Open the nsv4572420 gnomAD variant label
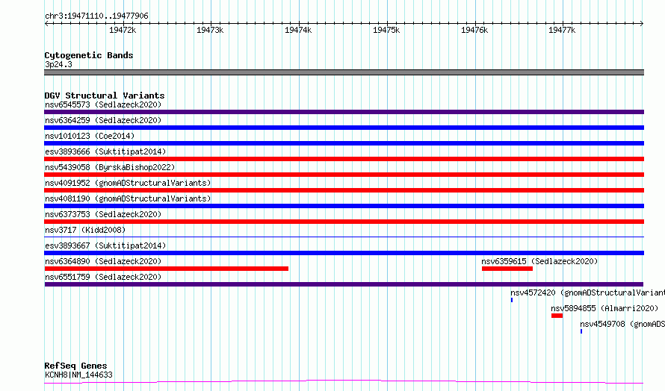Viewport: 665px width, 391px height. point(587,293)
